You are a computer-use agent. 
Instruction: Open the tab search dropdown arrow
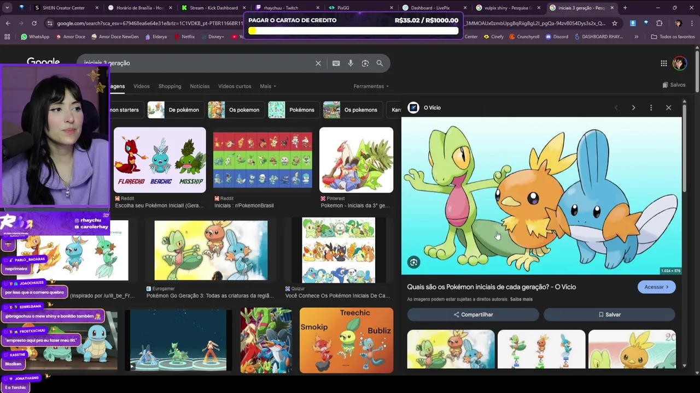tap(7, 8)
